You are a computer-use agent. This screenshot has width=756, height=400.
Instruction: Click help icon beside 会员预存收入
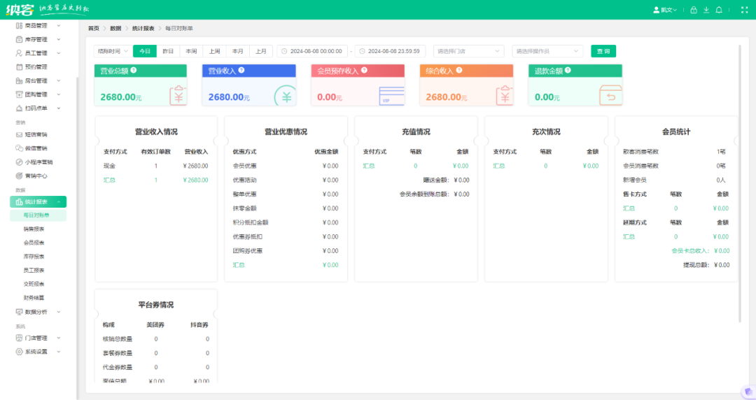click(364, 71)
